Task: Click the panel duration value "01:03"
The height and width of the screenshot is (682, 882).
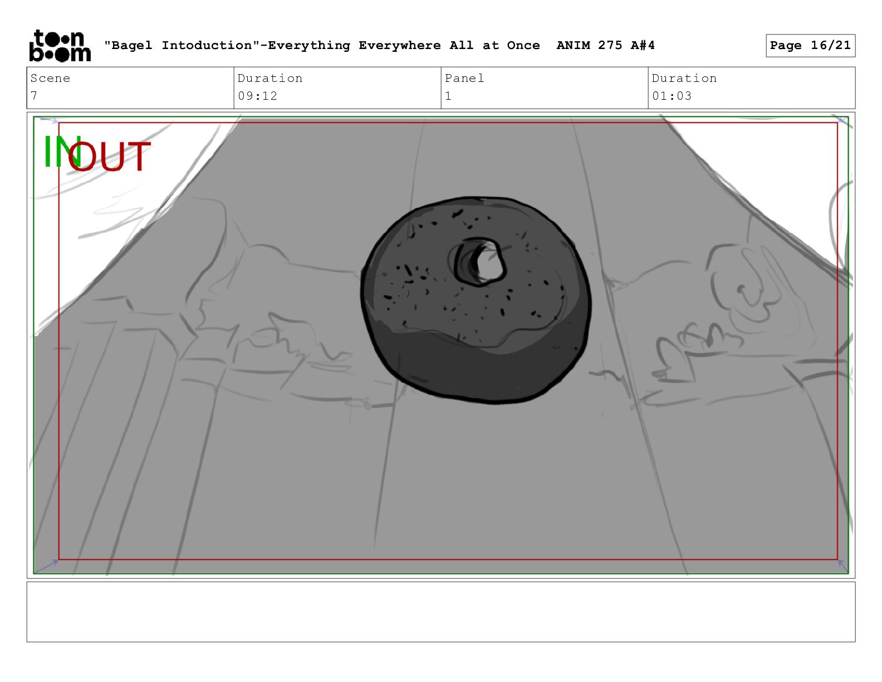Action: point(672,96)
